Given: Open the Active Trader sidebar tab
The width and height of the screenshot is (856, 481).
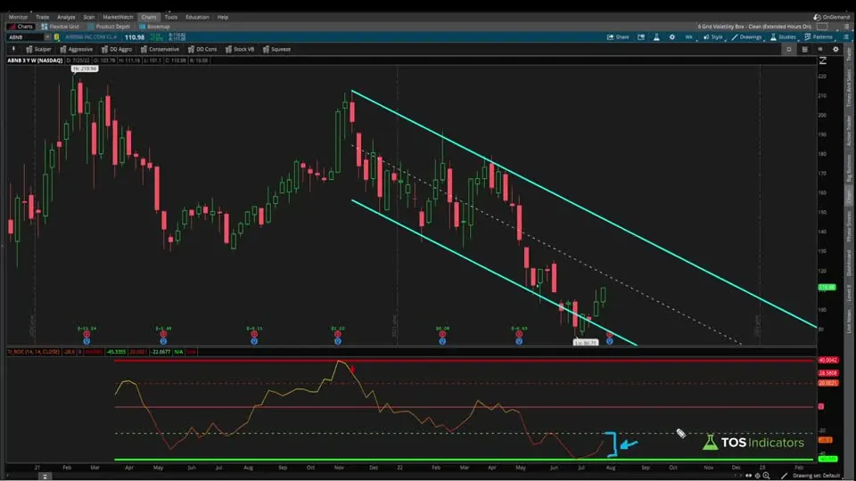Looking at the screenshot, I should pos(849,130).
